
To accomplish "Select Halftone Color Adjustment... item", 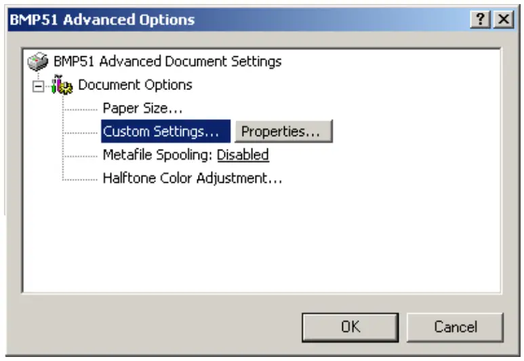I will tap(192, 179).
